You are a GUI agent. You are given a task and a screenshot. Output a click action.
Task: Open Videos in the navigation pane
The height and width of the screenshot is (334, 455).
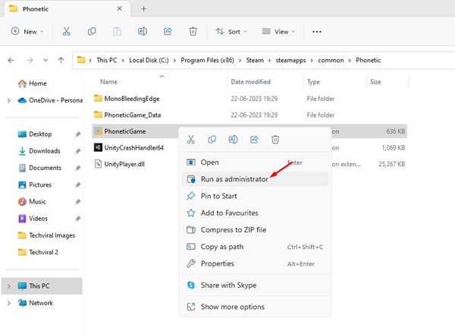click(38, 219)
